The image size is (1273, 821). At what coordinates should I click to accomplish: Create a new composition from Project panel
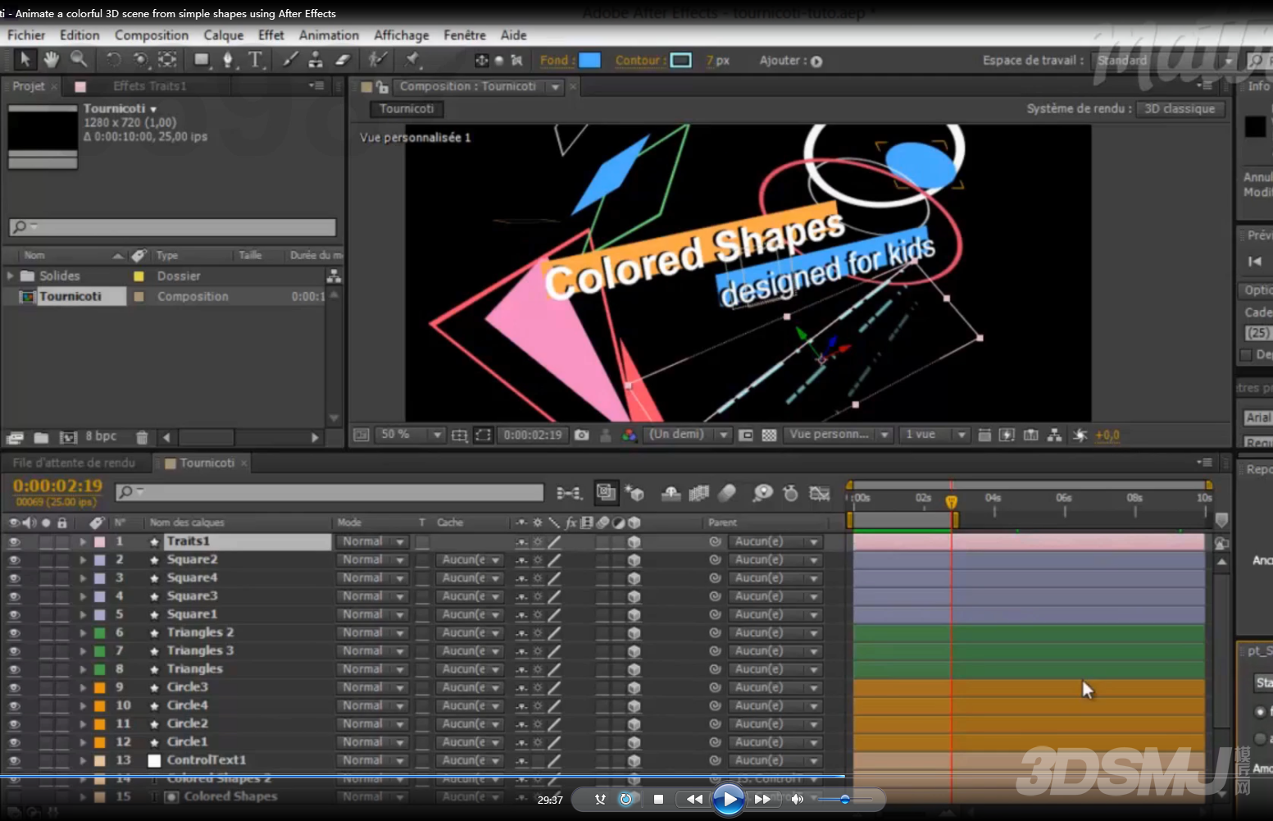coord(68,437)
